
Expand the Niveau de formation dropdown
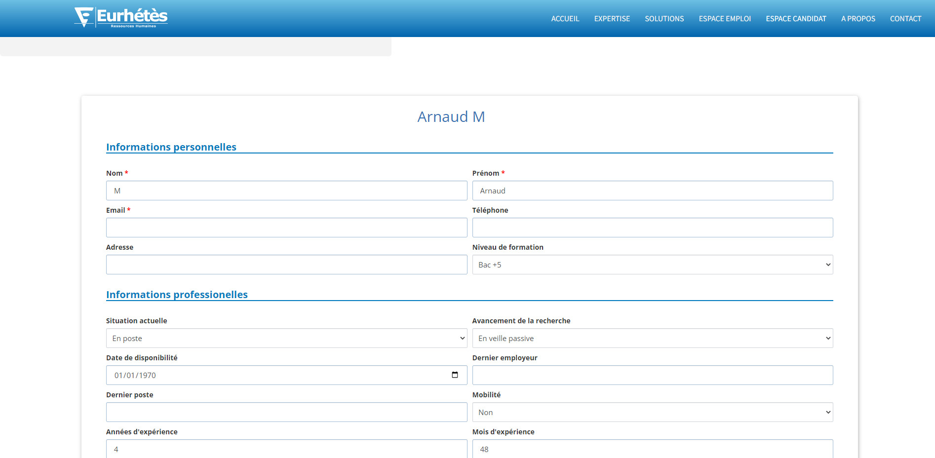(x=653, y=265)
